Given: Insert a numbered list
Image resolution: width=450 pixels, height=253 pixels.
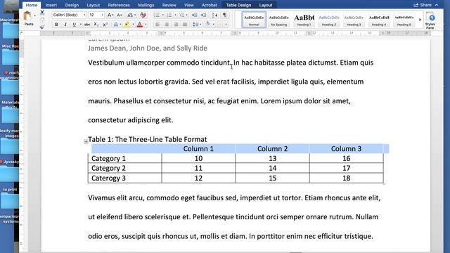Looking at the screenshot, I should [169, 15].
